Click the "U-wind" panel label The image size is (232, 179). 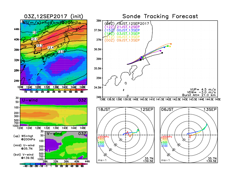click(30, 100)
